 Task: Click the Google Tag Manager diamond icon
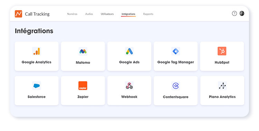tap(175, 51)
